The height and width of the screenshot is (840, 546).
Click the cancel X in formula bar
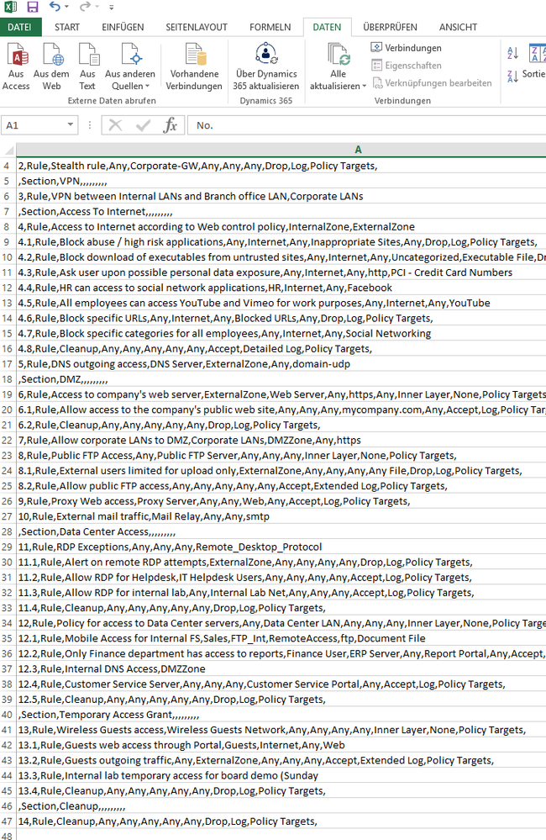tap(115, 125)
